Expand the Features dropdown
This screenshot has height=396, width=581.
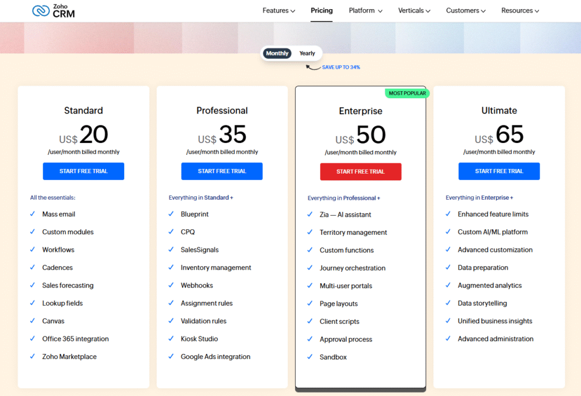click(279, 10)
